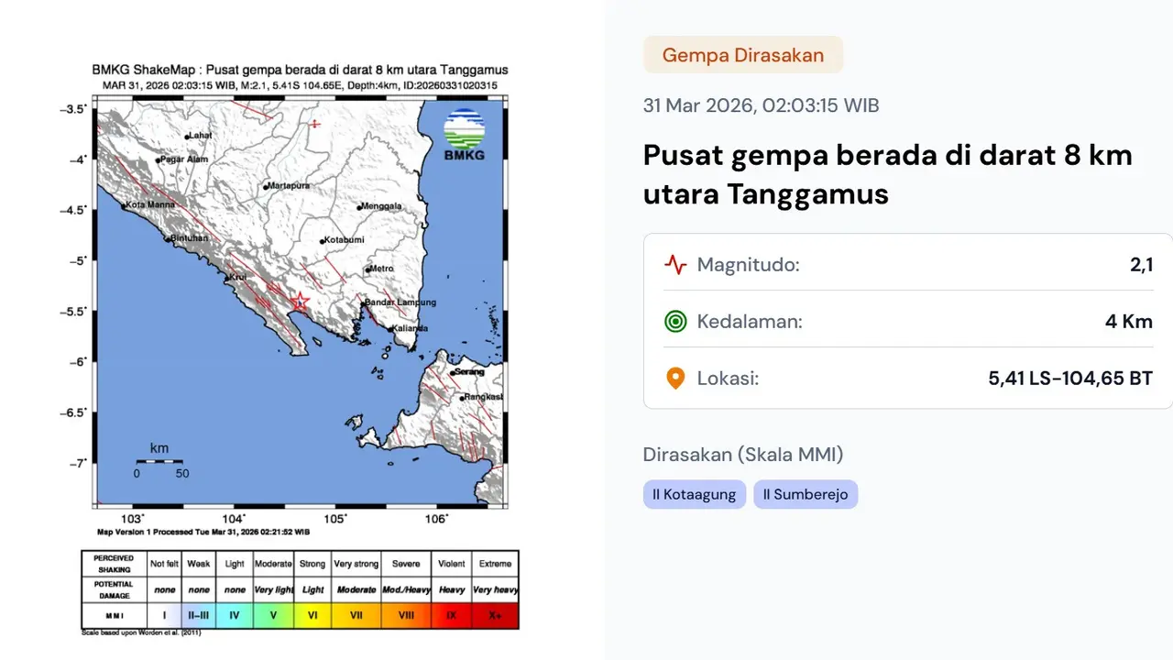Click the Magnitudo label
Image resolution: width=1173 pixels, height=660 pixels.
pyautogui.click(x=749, y=265)
